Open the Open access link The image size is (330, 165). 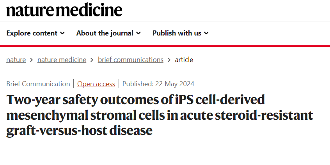point(96,84)
